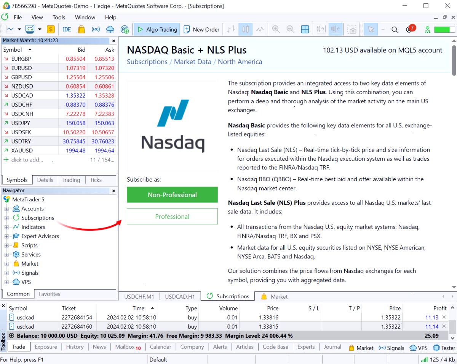Open dropdown arrow next to the chart icon
457x364 pixels.
click(19, 29)
